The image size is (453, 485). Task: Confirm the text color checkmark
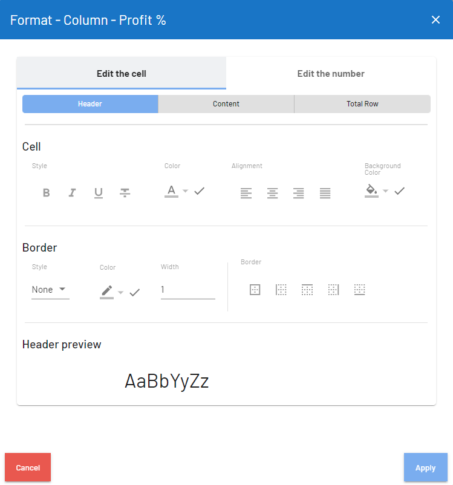coord(200,191)
